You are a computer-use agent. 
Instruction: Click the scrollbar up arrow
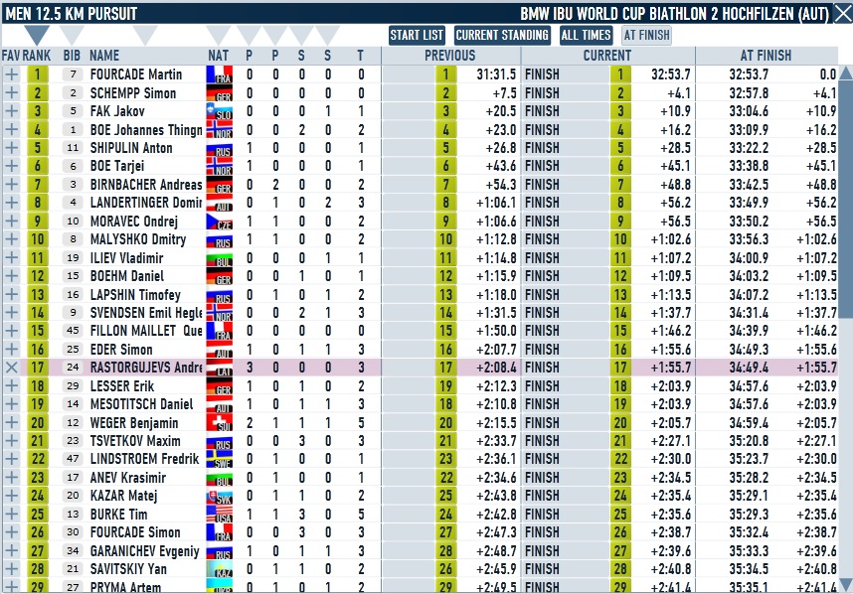click(846, 73)
